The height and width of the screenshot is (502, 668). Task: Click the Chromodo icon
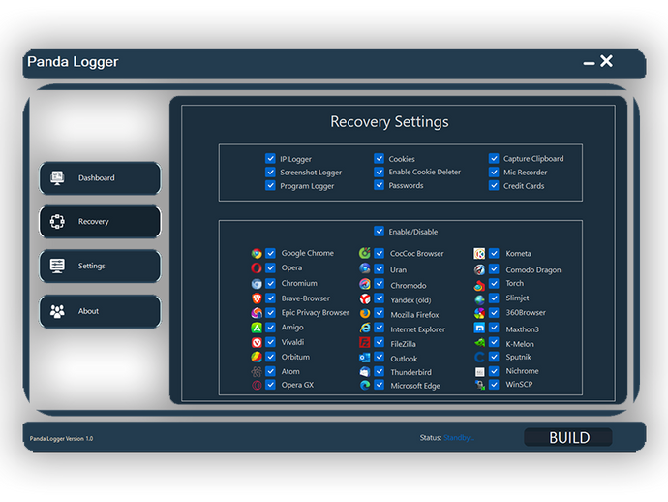(365, 284)
